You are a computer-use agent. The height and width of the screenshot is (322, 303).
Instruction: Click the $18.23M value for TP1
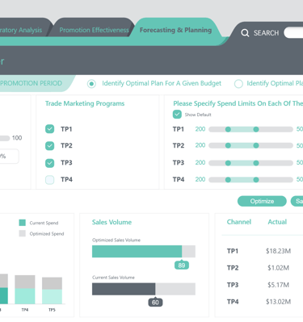278,251
